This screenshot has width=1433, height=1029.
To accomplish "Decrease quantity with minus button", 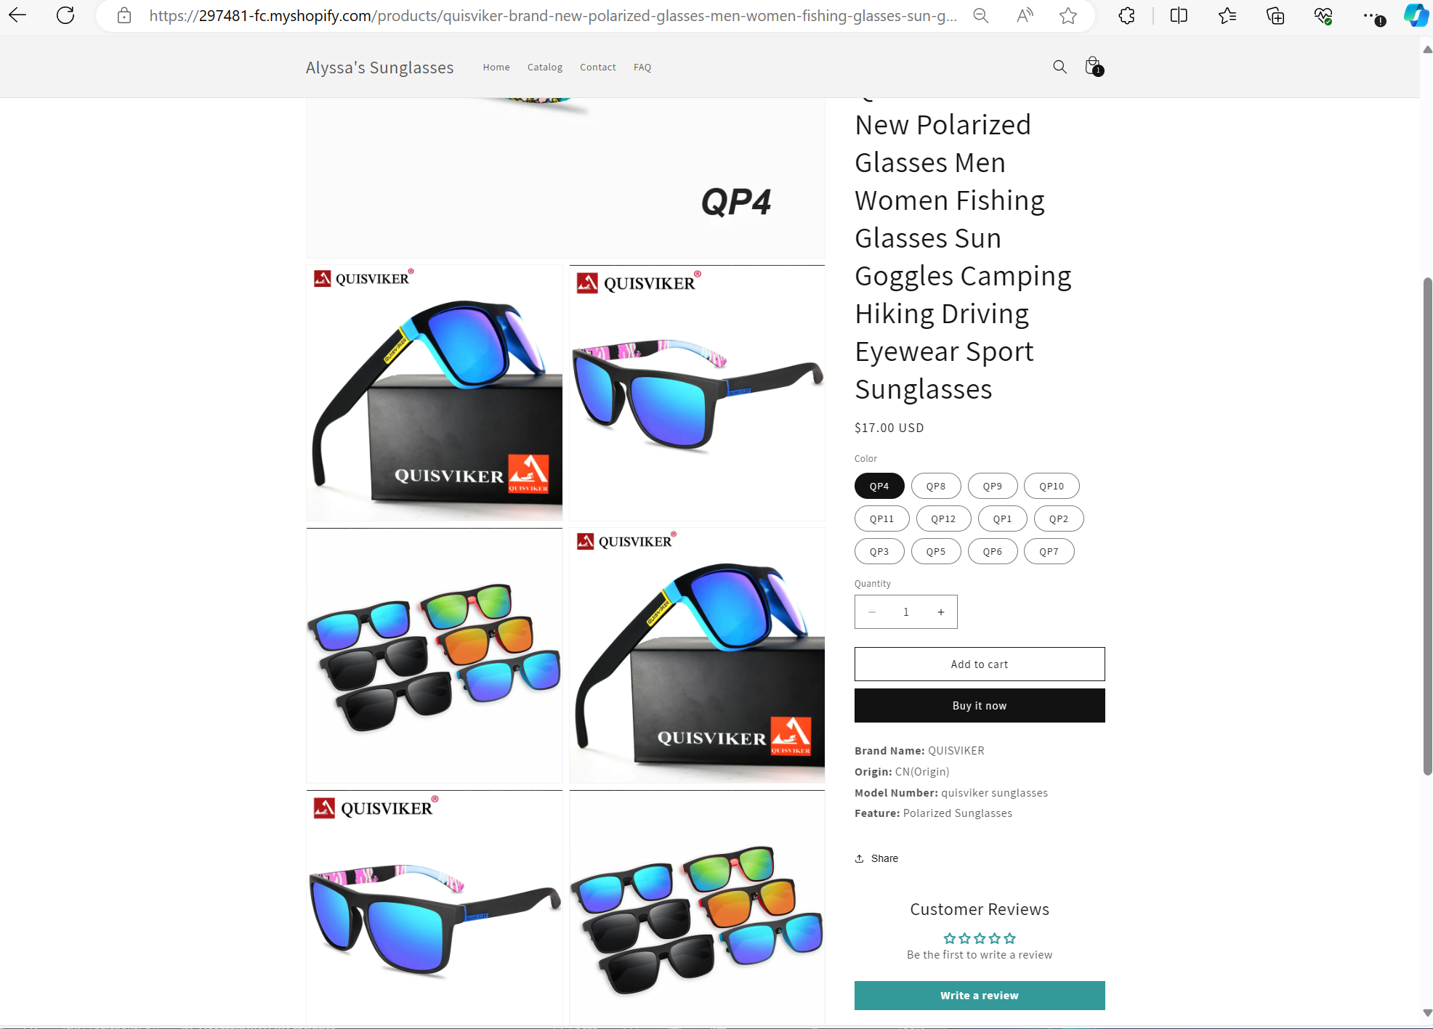I will [872, 612].
